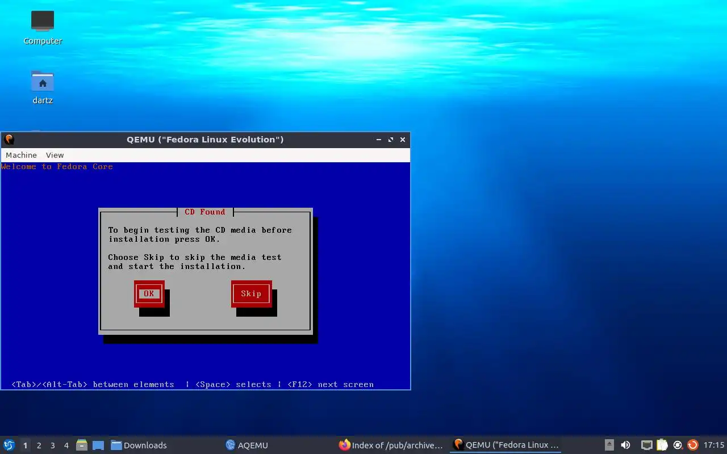727x454 pixels.
Task: Maximize the QEMU window
Action: [391, 140]
